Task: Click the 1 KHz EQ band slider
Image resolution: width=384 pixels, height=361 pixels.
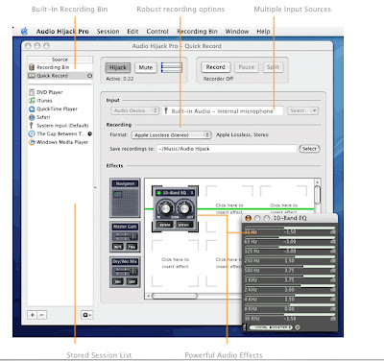Action: [290, 276]
